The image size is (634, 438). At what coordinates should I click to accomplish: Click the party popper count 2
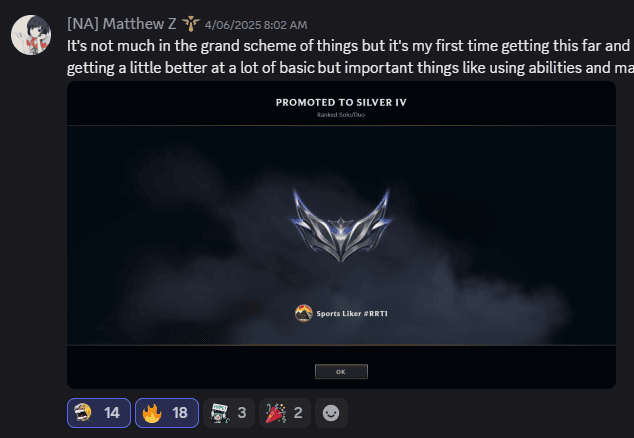(298, 413)
